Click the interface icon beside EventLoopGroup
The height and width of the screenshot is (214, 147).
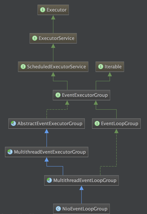click(97, 123)
